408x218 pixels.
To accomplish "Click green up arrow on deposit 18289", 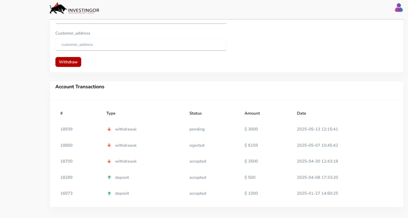I will (x=109, y=178).
